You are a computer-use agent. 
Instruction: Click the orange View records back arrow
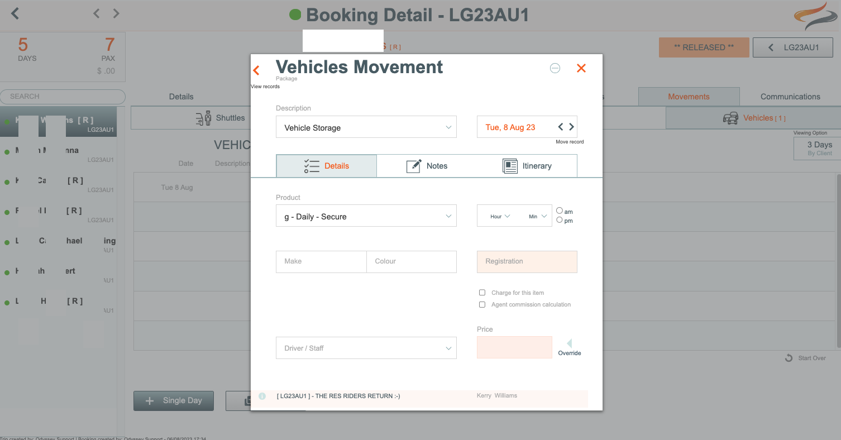[x=256, y=70]
